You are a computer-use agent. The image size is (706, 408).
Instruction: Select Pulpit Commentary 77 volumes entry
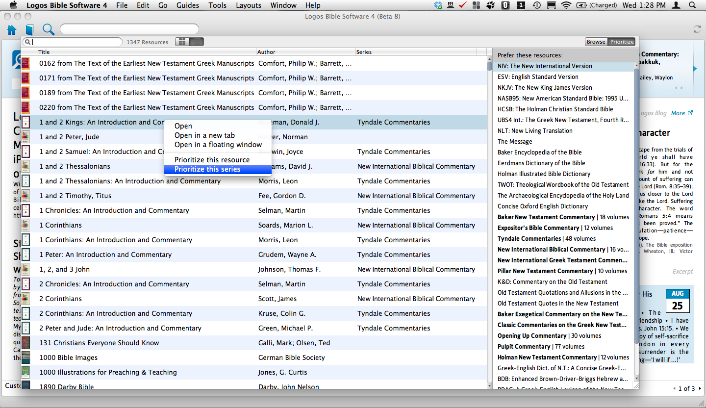[563, 347]
